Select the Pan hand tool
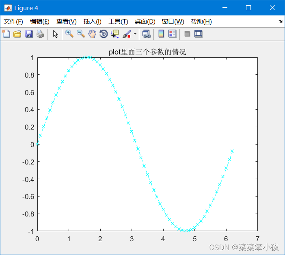285x255 pixels. click(92, 34)
